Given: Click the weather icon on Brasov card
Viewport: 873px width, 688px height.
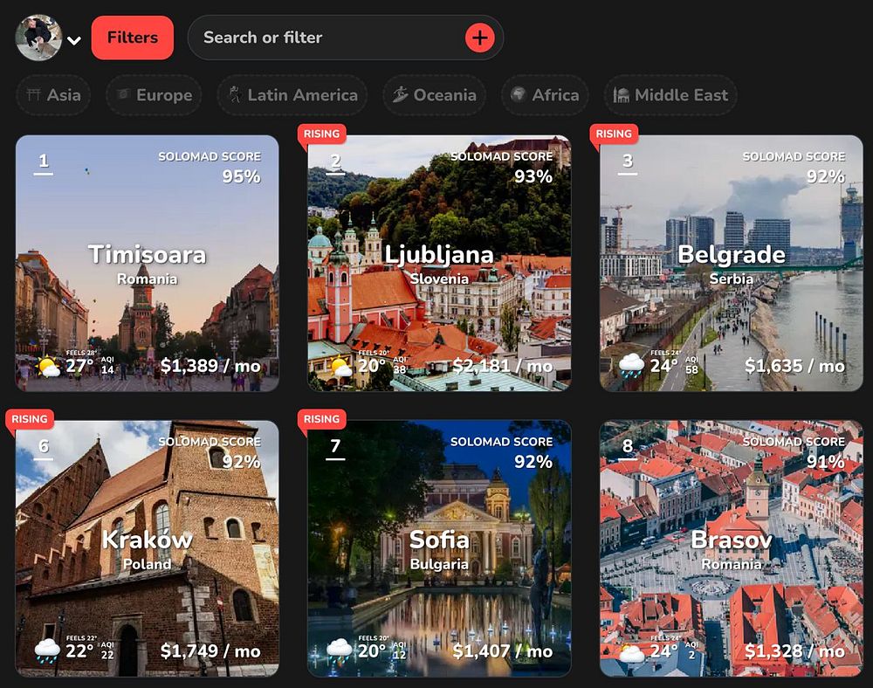Looking at the screenshot, I should [631, 651].
